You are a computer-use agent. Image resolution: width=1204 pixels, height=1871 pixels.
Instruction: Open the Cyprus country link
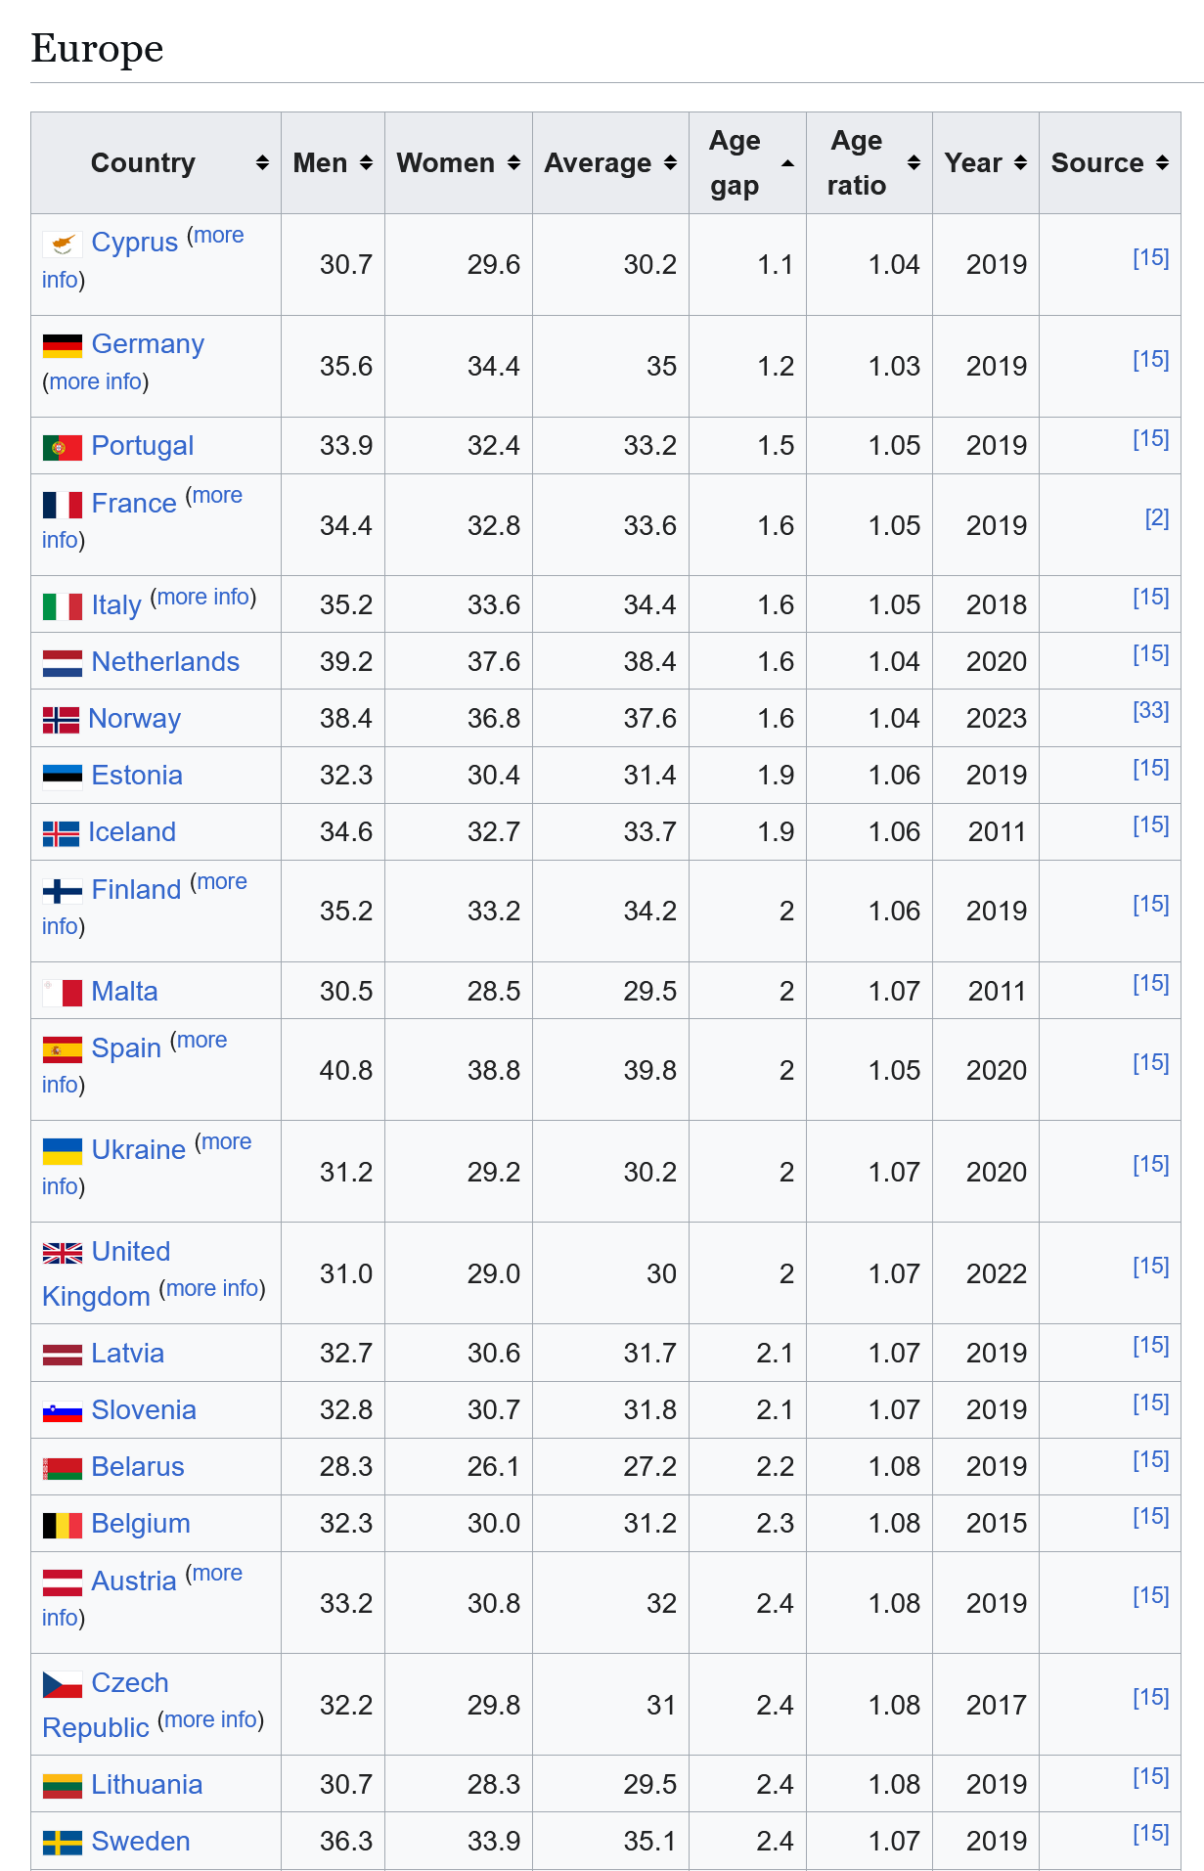point(135,242)
